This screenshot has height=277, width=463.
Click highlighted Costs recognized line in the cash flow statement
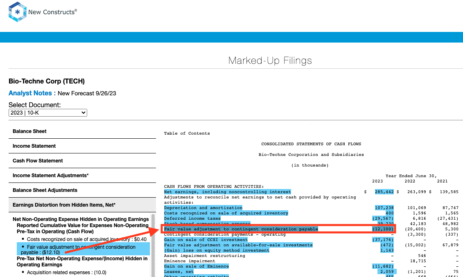pos(226,213)
